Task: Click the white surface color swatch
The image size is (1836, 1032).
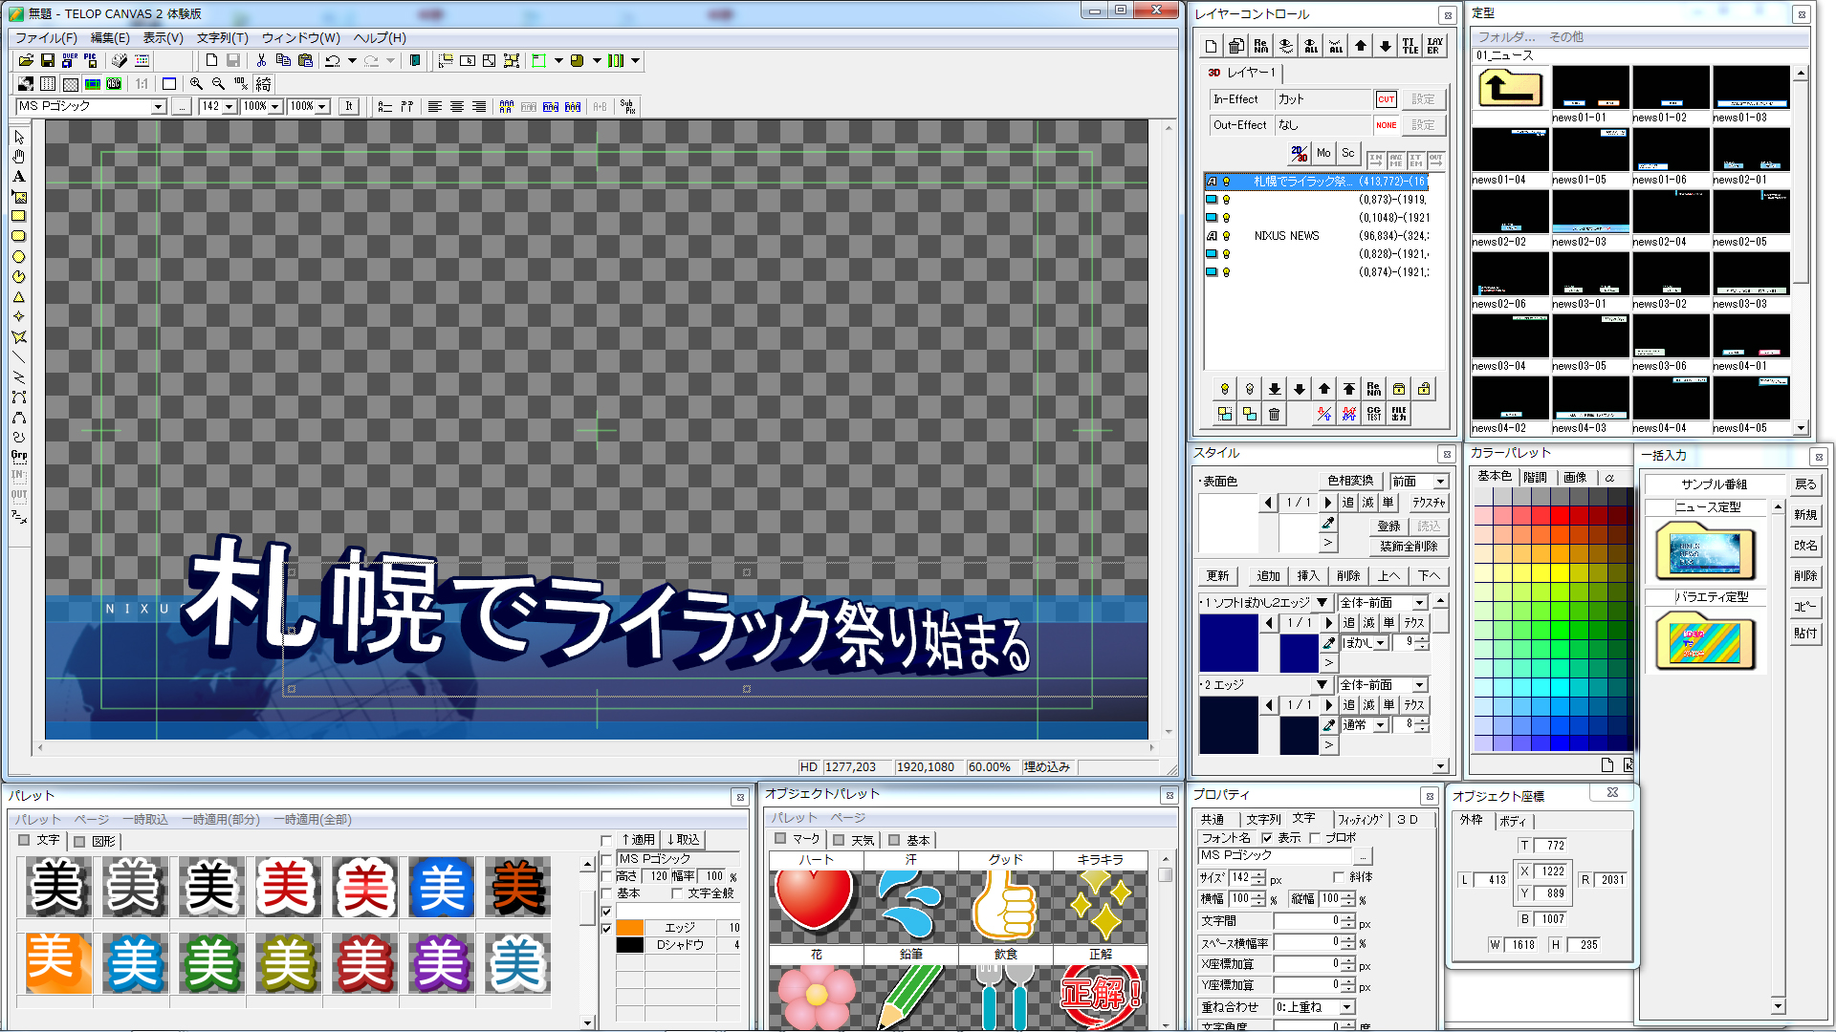Action: click(x=1229, y=523)
